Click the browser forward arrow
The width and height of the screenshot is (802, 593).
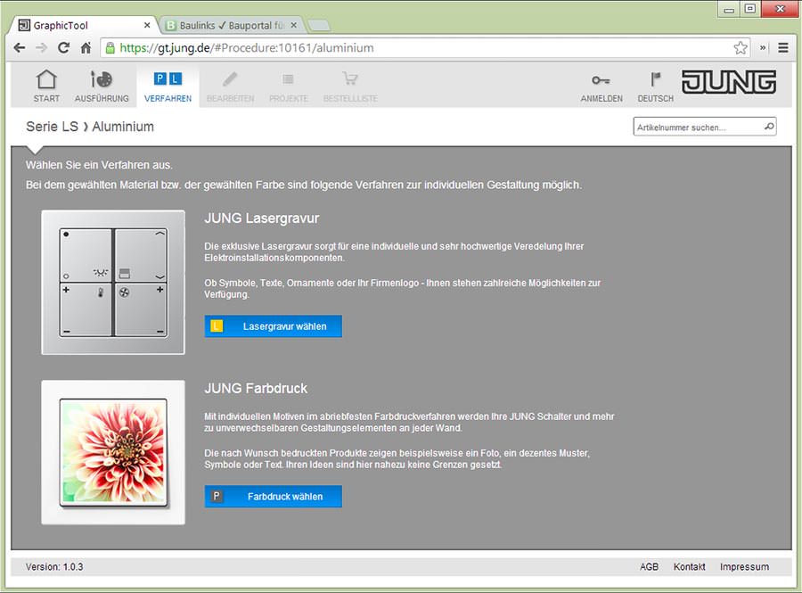[41, 48]
